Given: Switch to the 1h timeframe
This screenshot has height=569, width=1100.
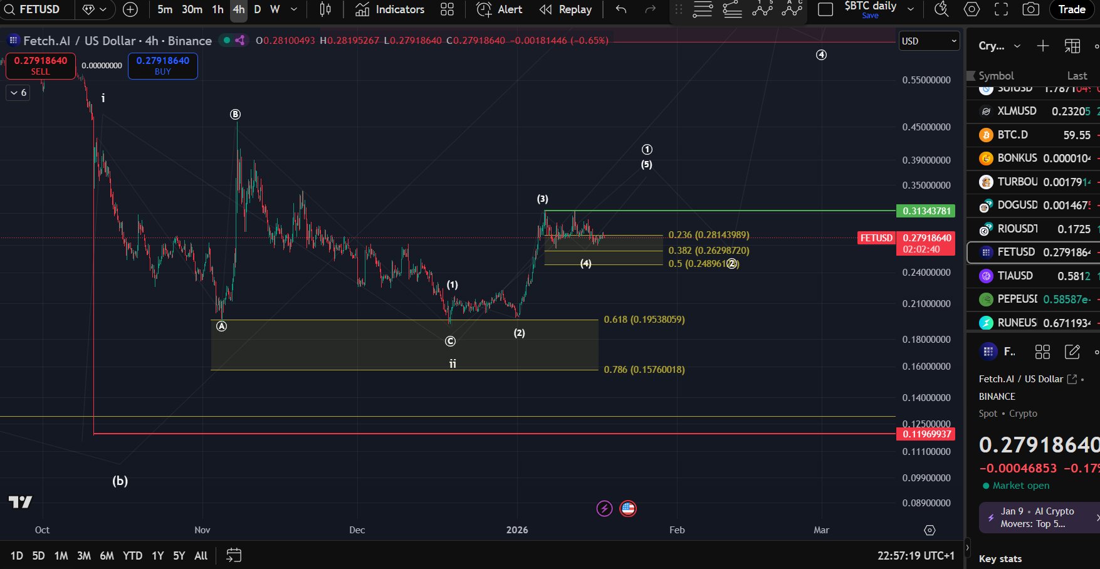Looking at the screenshot, I should click(217, 9).
